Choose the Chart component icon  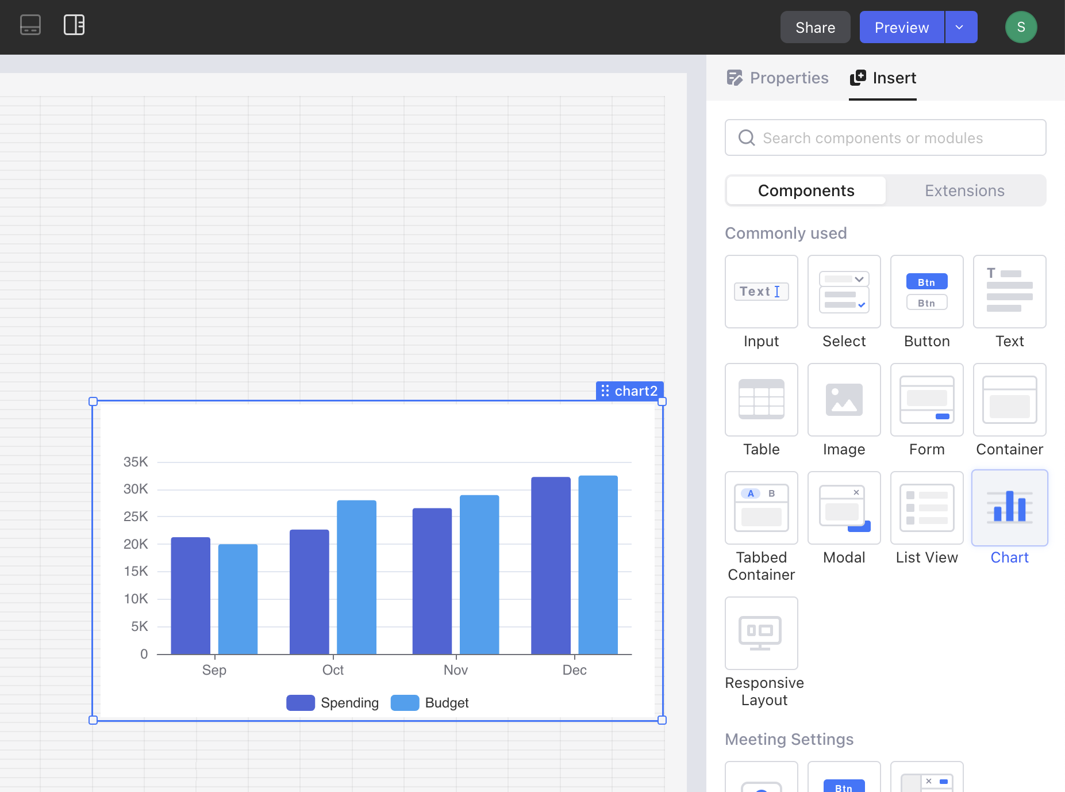(1009, 508)
